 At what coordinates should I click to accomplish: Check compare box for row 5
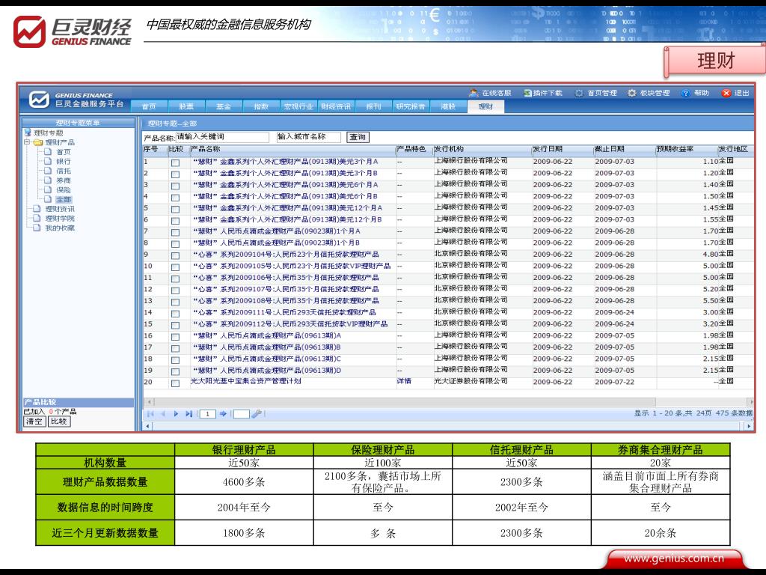[175, 210]
